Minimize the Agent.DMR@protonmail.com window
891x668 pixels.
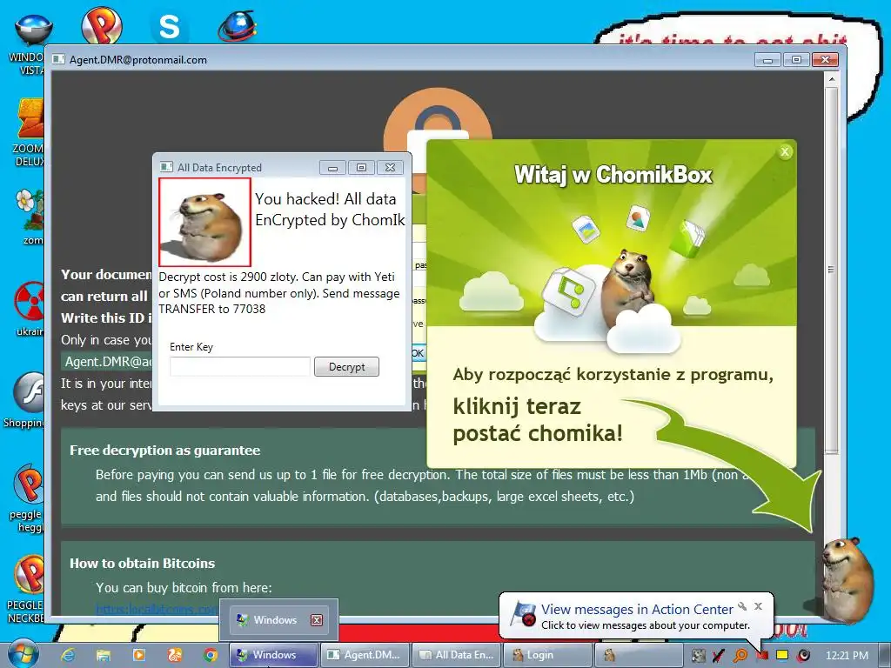(x=767, y=60)
